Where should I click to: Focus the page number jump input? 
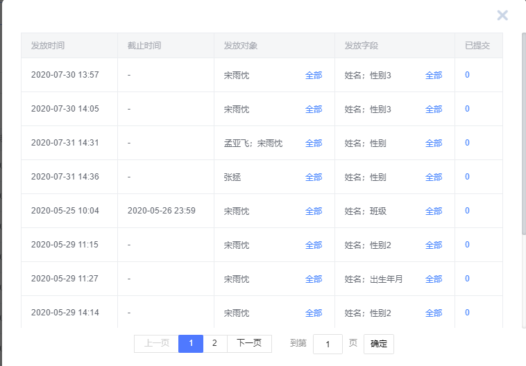click(328, 344)
